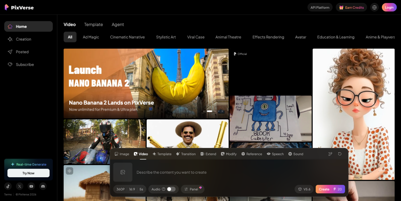Open the Discord icon in the sidebar

click(x=43, y=186)
